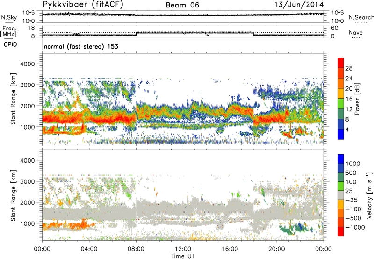Image resolution: width=374 pixels, height=259 pixels.
Task: Pick the light green 12-16 dB power swatch
Action: coord(341,104)
